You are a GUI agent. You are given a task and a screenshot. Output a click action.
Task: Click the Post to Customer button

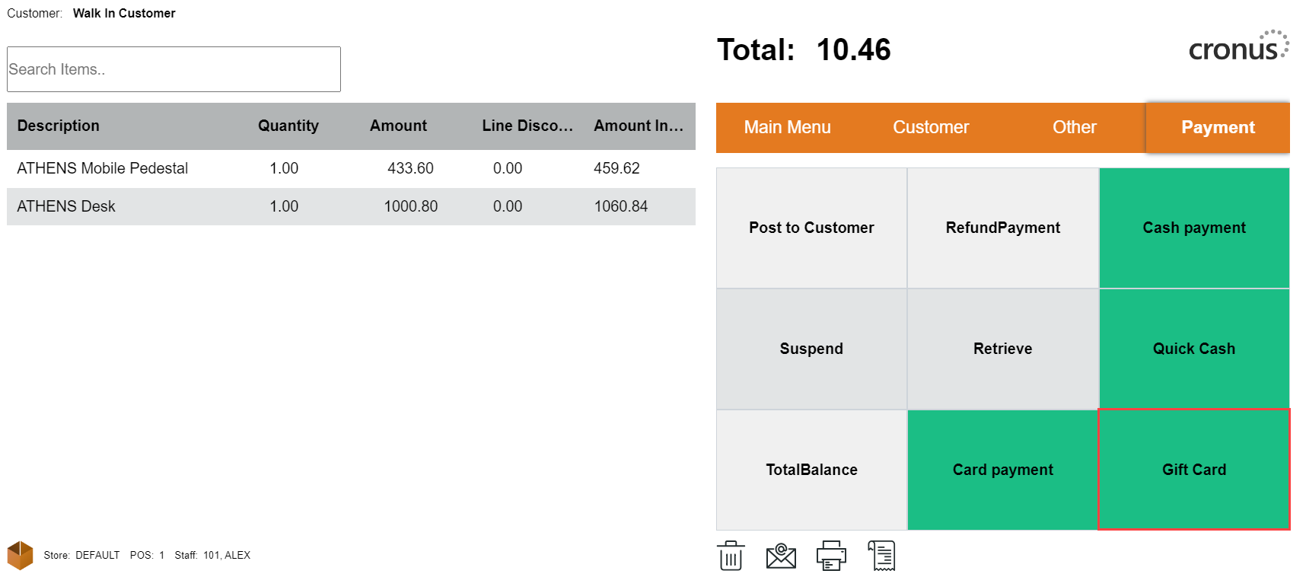(811, 228)
